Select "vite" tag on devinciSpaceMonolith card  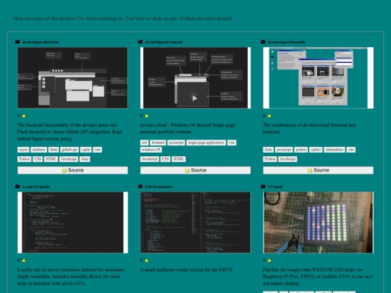click(351, 150)
